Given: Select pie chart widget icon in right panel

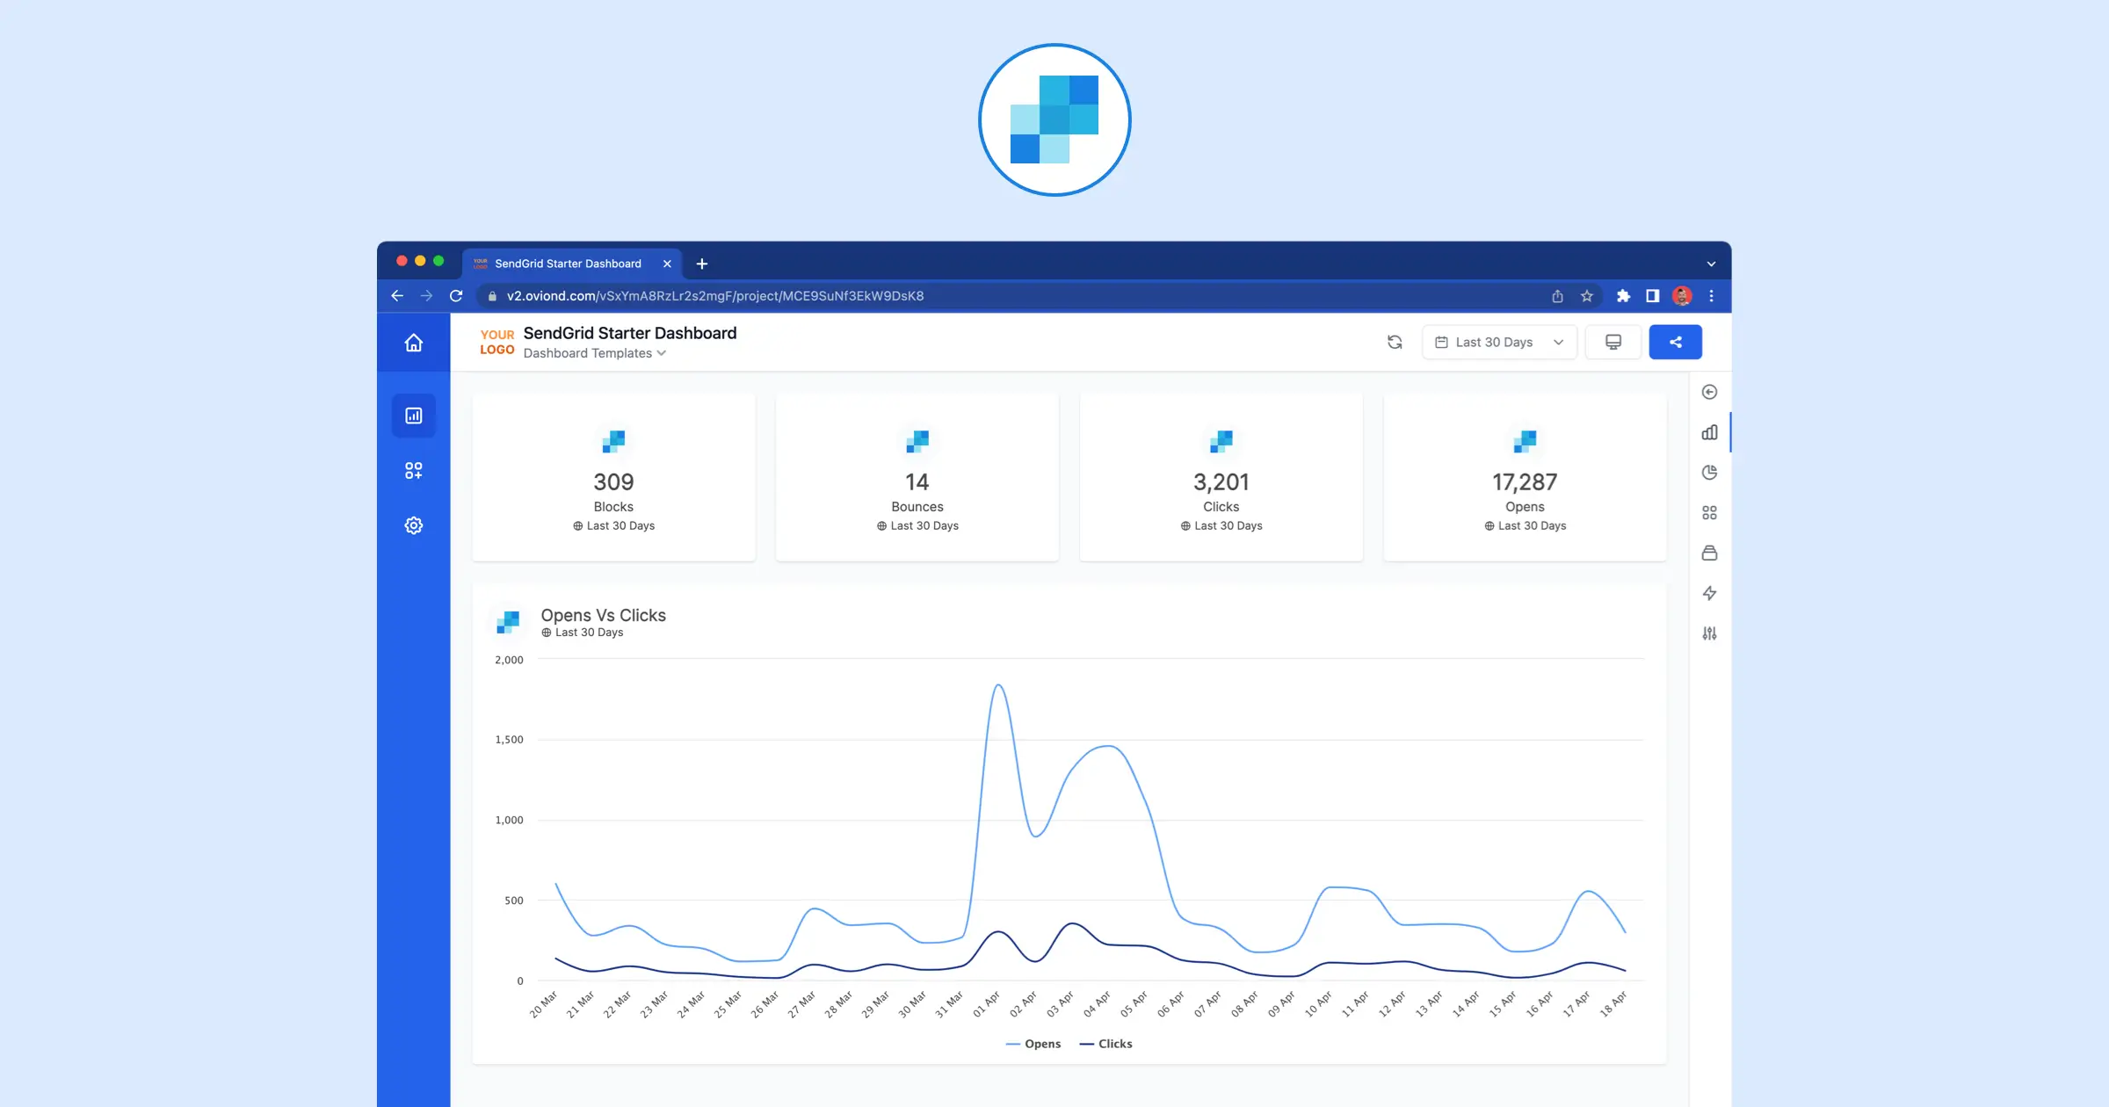Looking at the screenshot, I should tap(1709, 473).
